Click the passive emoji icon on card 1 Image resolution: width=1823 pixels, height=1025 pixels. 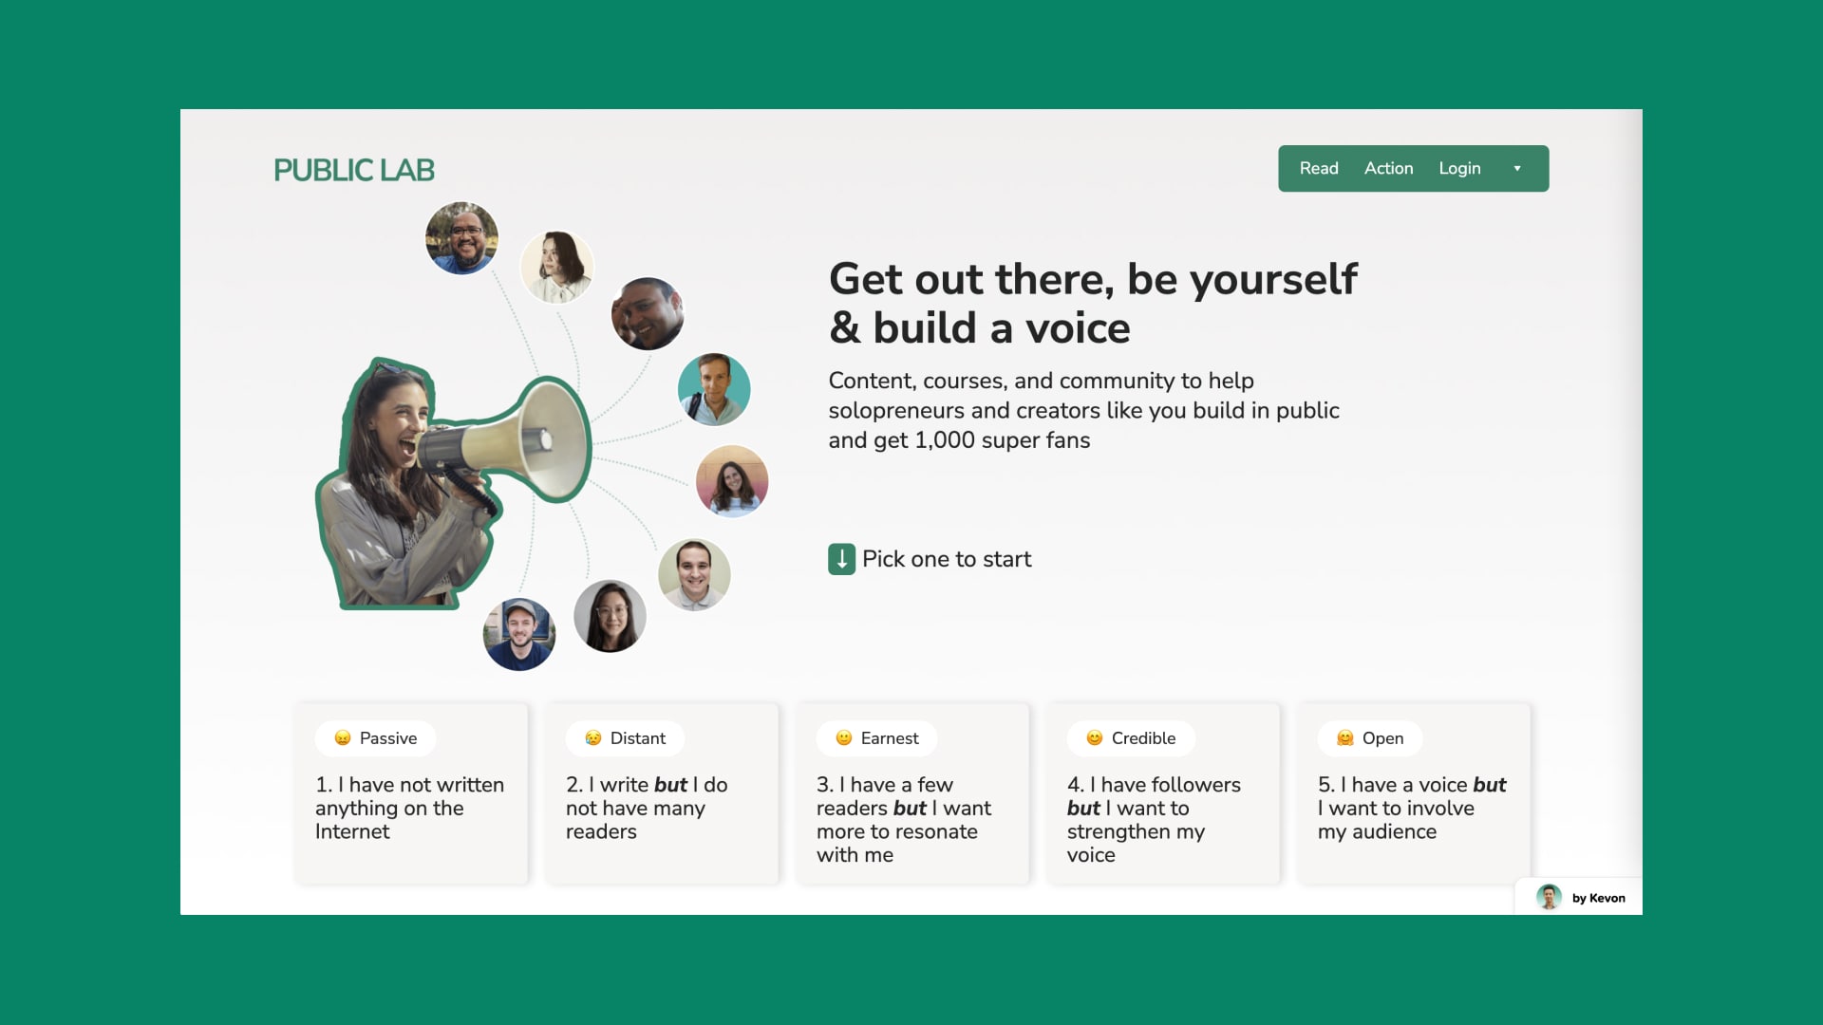click(339, 738)
